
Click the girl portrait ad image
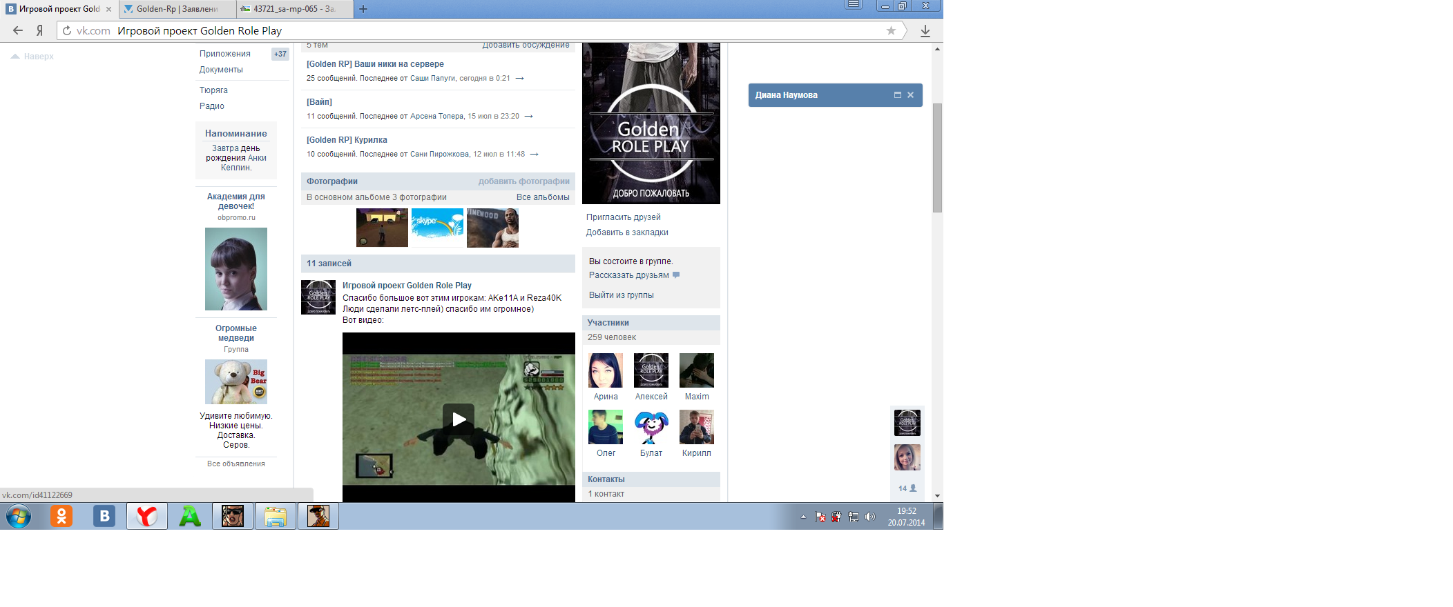[x=236, y=269]
